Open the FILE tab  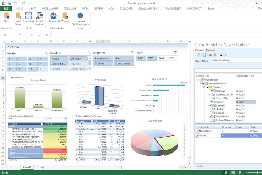pyautogui.click(x=6, y=9)
